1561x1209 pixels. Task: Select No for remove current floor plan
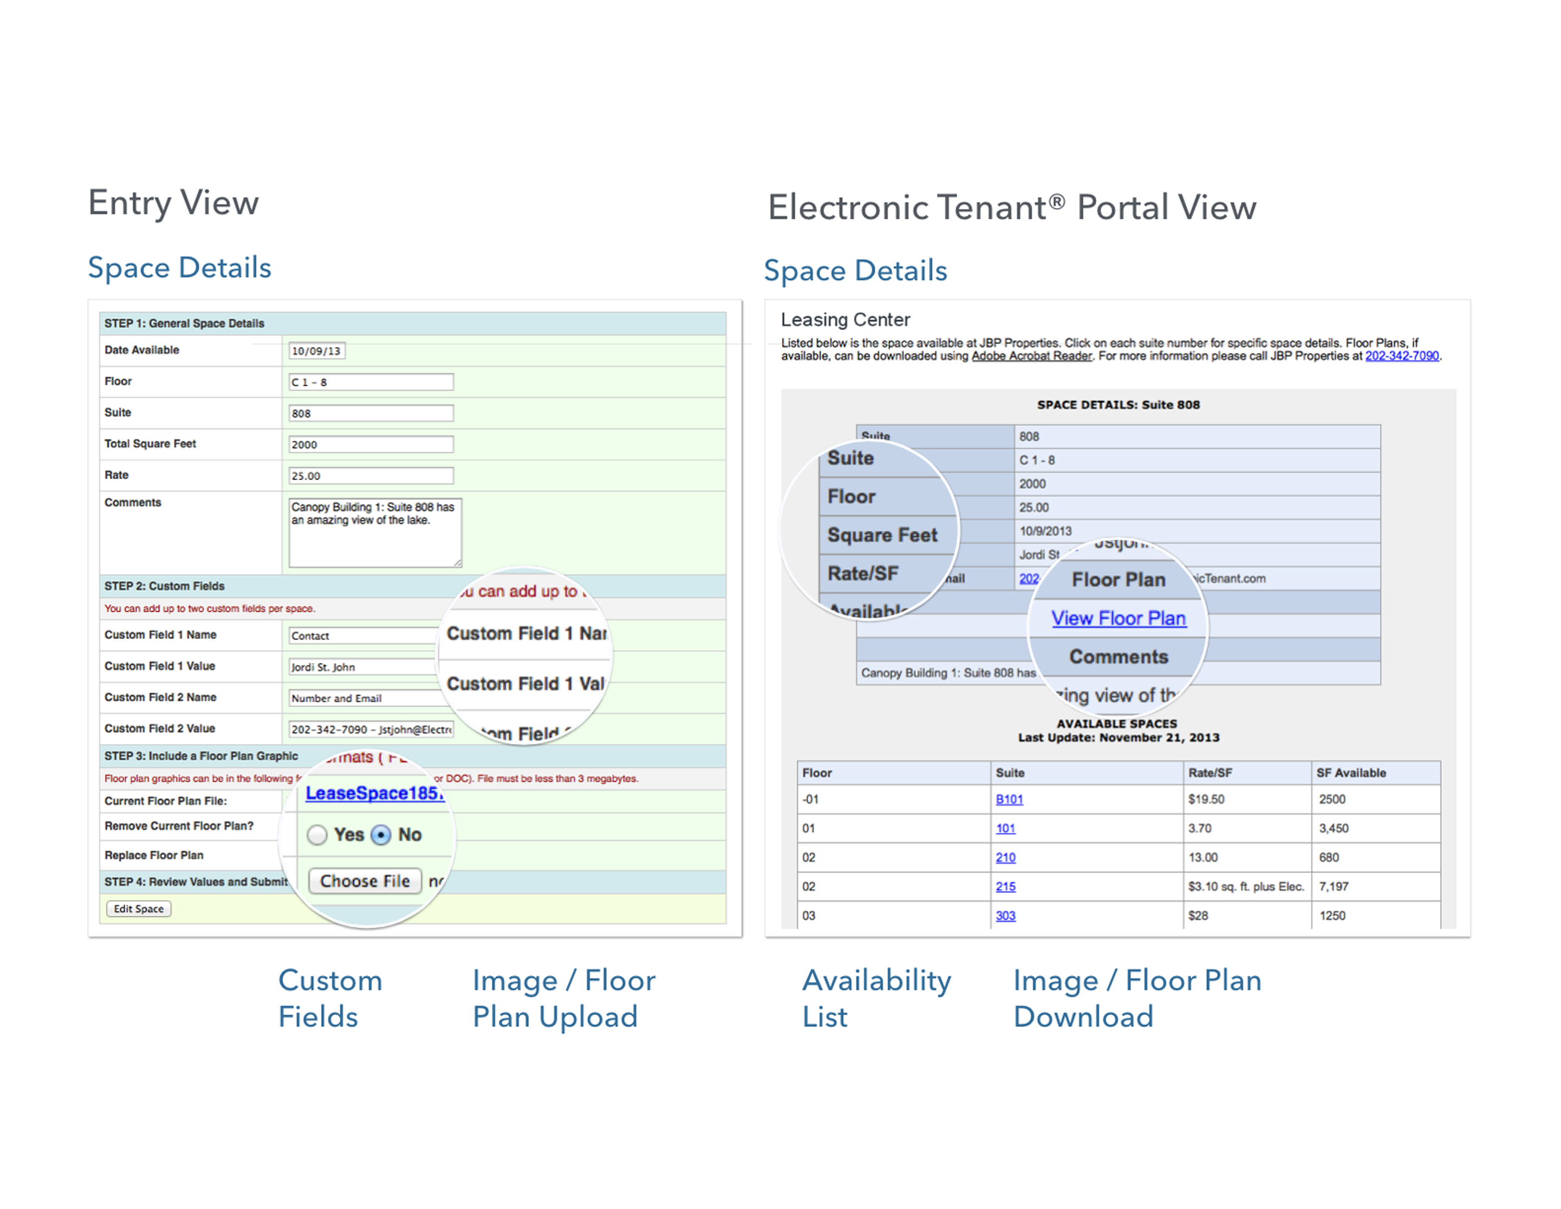(382, 835)
